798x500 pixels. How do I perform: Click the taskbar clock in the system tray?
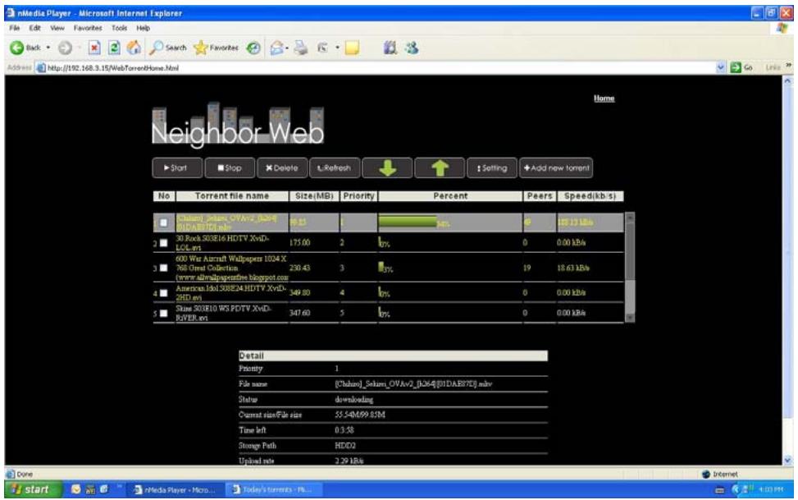(x=770, y=490)
